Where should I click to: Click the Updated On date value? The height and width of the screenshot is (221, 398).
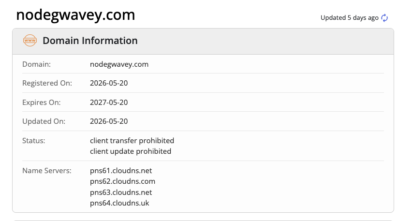[x=109, y=121]
